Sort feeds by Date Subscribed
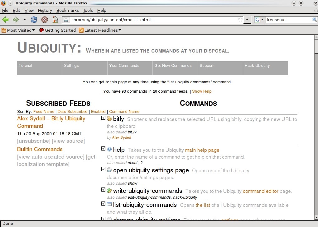 tap(72, 111)
